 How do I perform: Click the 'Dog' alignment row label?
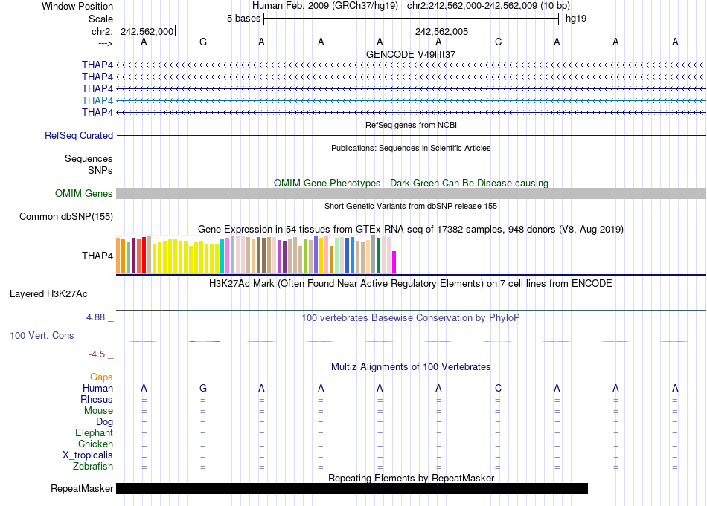tap(104, 422)
